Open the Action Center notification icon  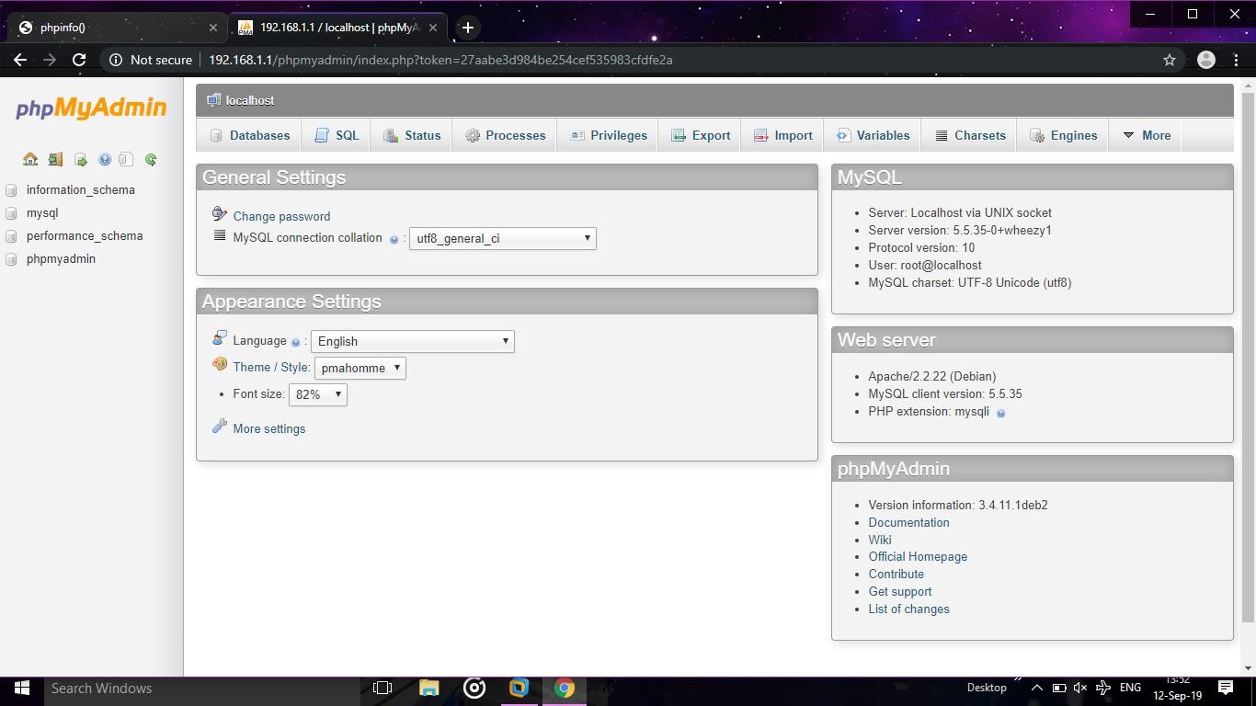(1226, 688)
